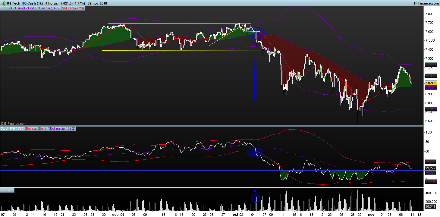Open Boll media (89 2) label in Stoch RSI panel
Image resolution: width=440 pixels, height=217 pixels.
[63, 128]
